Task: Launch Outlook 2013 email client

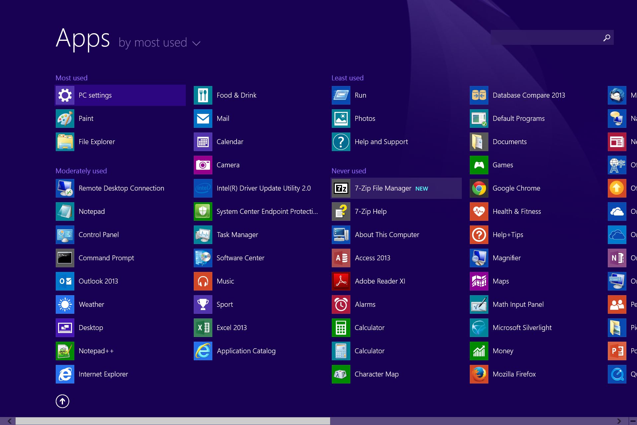Action: (x=98, y=281)
